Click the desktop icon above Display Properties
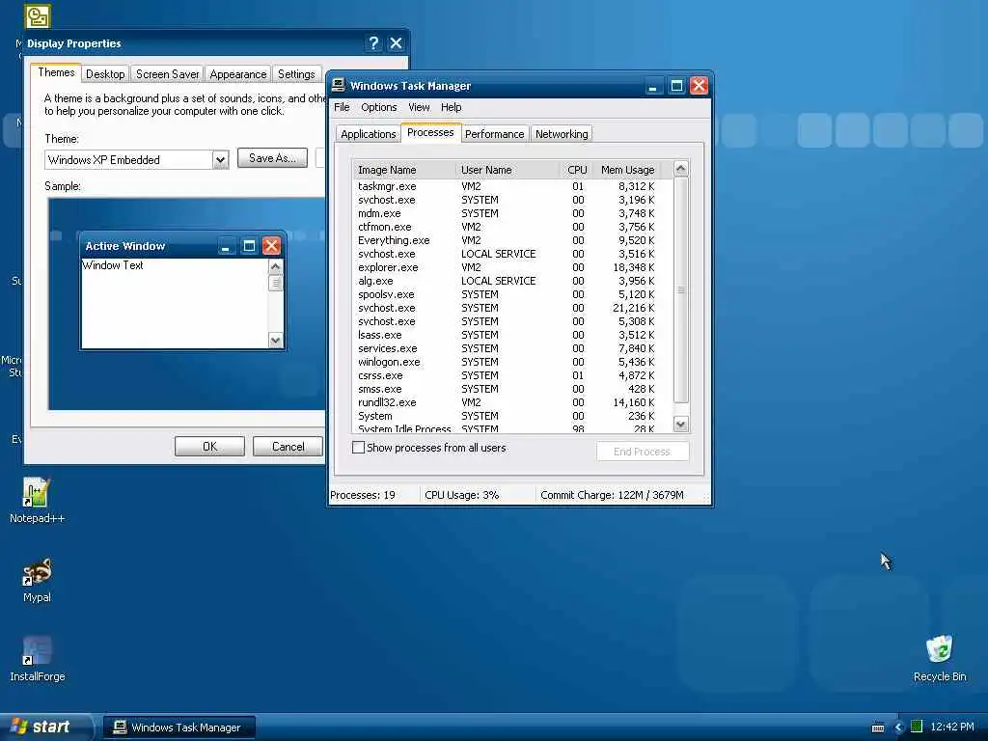Screen dimensions: 988x741 pos(38,15)
